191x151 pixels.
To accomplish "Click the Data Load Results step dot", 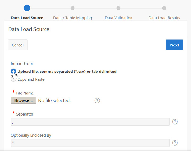I will (x=164, y=8).
